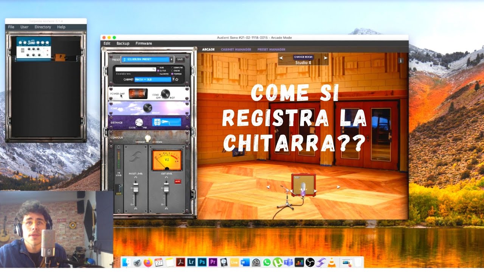Open Notes from the Dock

point(170,262)
